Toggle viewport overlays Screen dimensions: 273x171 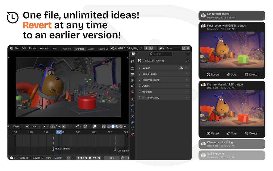click(x=95, y=127)
